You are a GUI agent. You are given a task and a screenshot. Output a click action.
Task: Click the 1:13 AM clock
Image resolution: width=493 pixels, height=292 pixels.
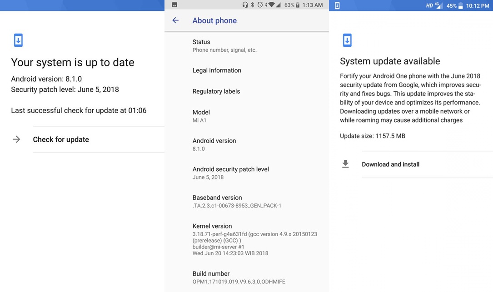pos(313,5)
